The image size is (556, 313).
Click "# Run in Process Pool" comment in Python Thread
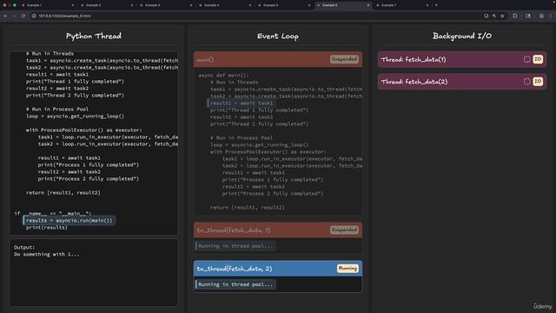tap(57, 110)
